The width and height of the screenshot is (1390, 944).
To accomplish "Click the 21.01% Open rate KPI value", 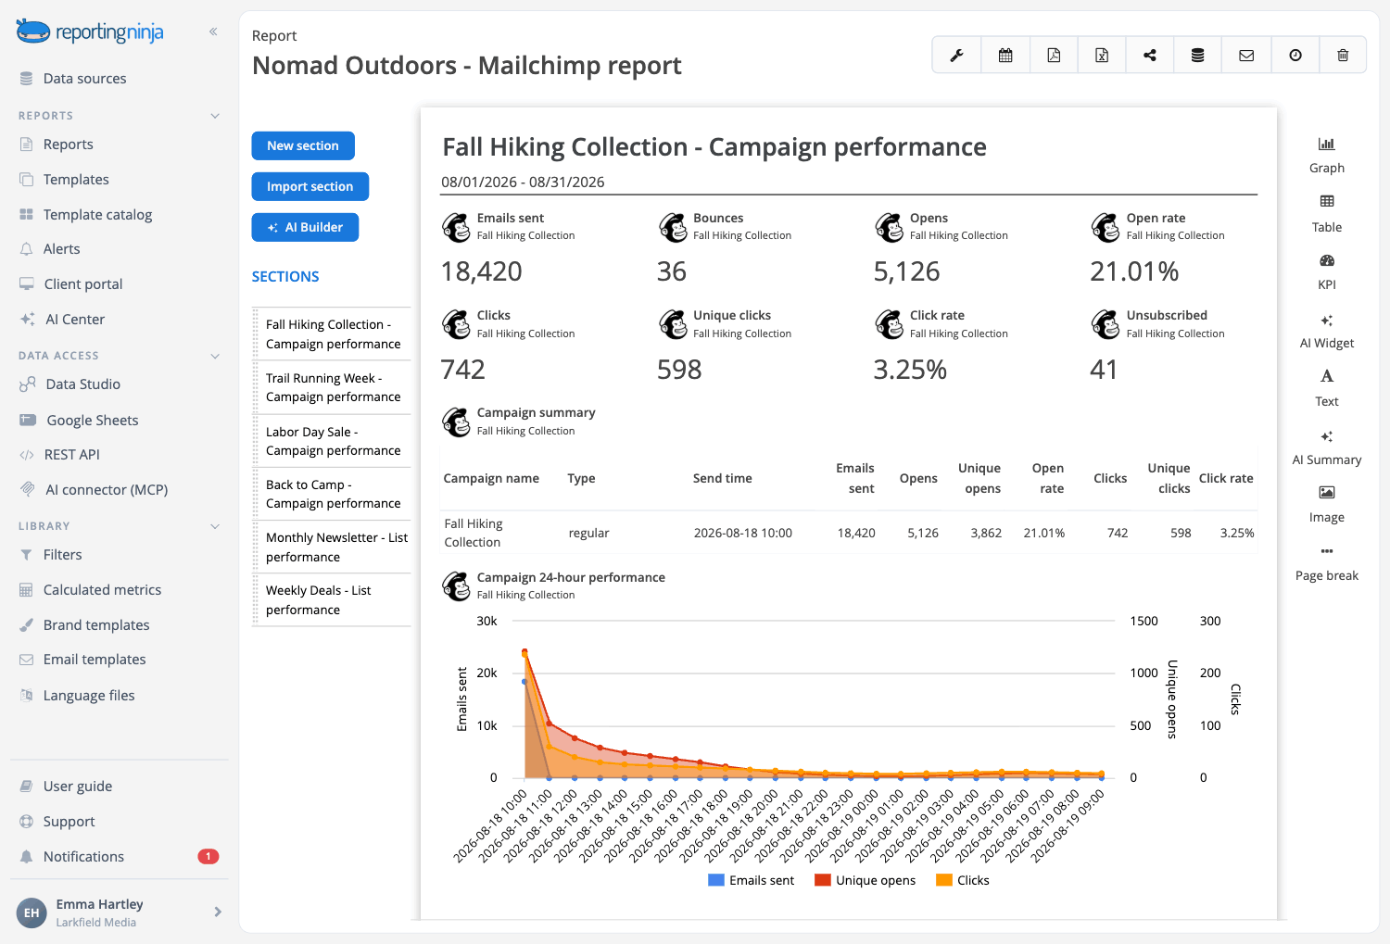I will pyautogui.click(x=1134, y=271).
